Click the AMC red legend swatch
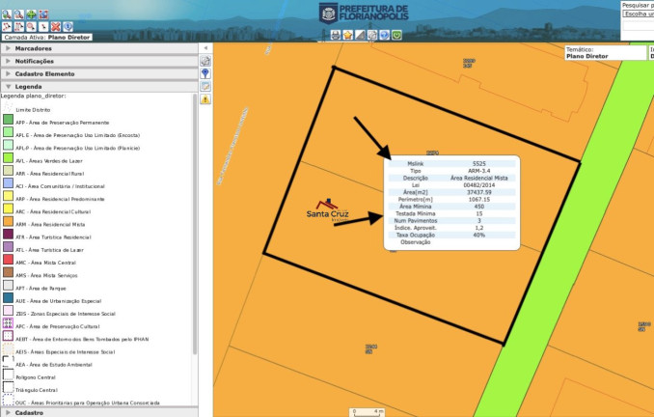Viewport: 654px width, 417px height. pos(8,260)
